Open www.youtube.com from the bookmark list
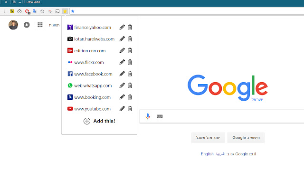 pyautogui.click(x=92, y=109)
